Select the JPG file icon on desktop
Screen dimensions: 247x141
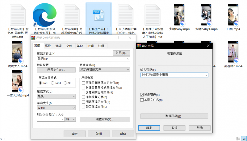pyautogui.click(x=96, y=14)
